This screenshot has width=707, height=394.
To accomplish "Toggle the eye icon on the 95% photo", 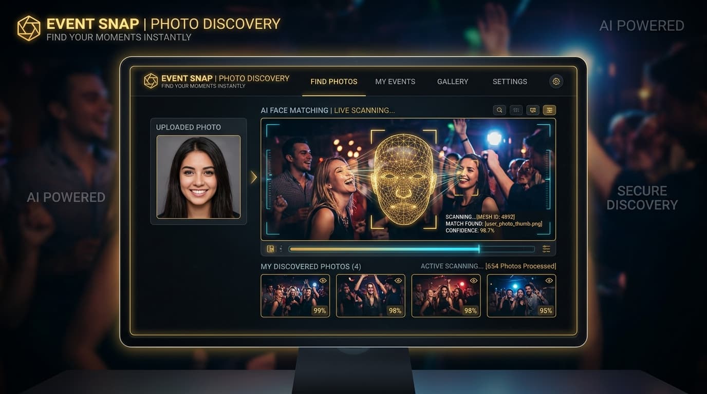I will (549, 281).
